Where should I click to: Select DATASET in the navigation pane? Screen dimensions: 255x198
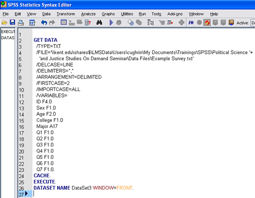point(8,38)
